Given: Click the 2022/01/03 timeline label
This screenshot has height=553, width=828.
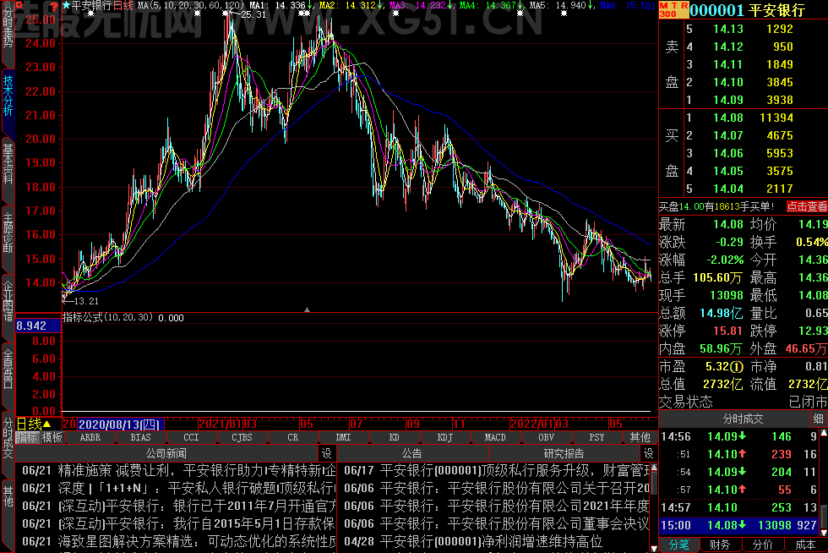Looking at the screenshot, I should (539, 424).
